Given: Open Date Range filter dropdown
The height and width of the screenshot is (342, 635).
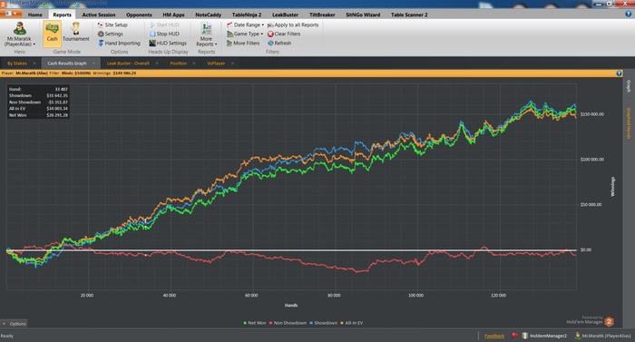Looking at the screenshot, I should tap(246, 24).
